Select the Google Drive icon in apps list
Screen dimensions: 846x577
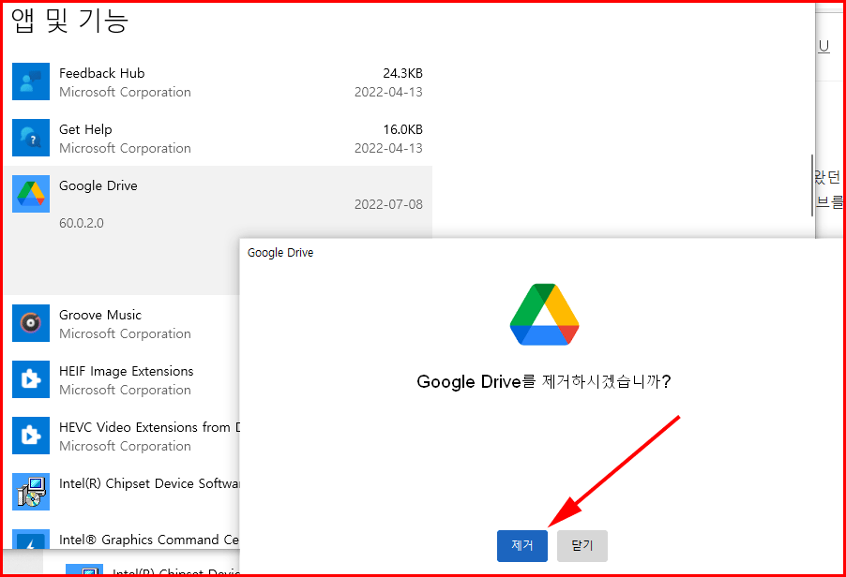tap(31, 194)
